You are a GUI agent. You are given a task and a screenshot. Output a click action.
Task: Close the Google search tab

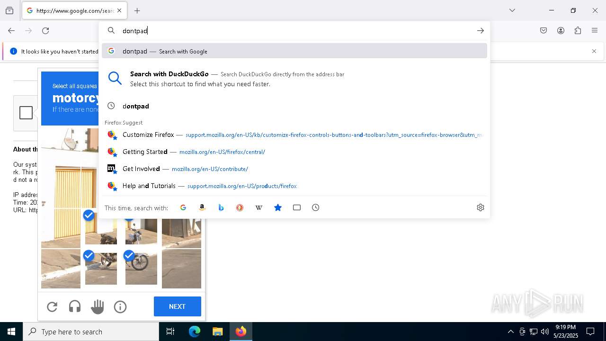119,10
